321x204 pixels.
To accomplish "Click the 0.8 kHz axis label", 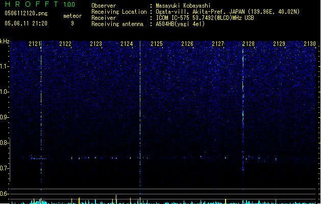I will [5, 143].
